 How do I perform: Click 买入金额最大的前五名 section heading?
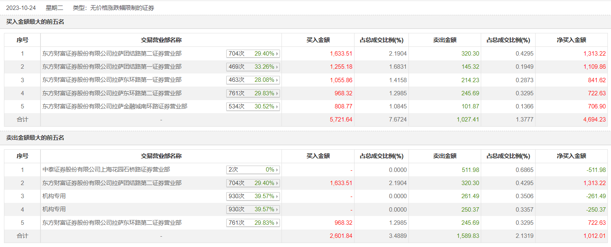[35, 22]
